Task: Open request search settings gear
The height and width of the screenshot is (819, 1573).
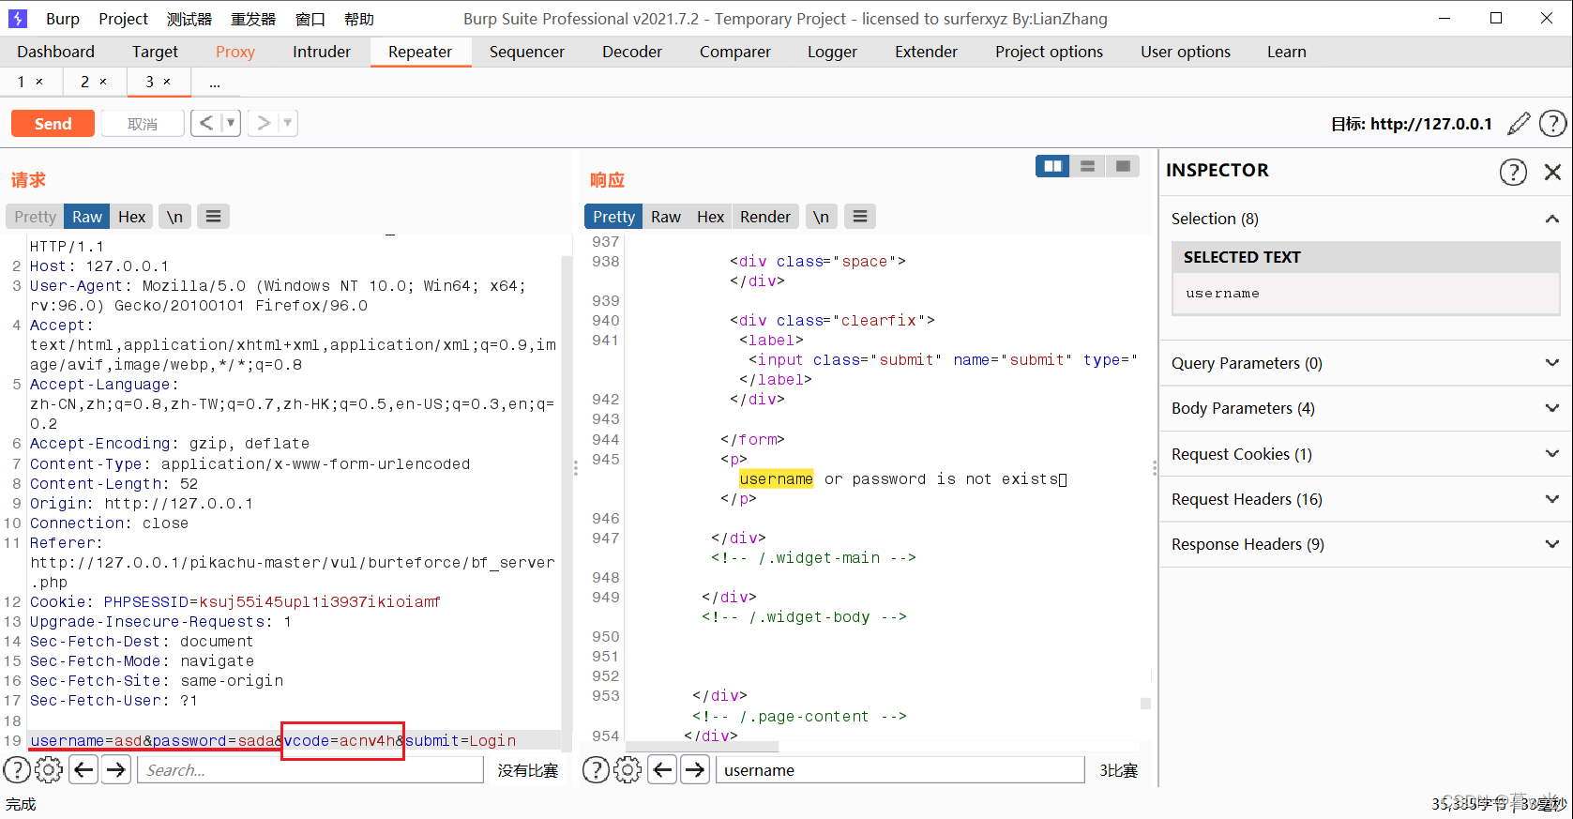Action: [49, 770]
